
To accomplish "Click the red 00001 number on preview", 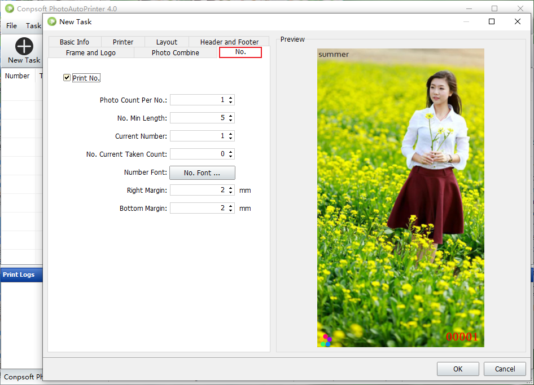I will pyautogui.click(x=462, y=337).
